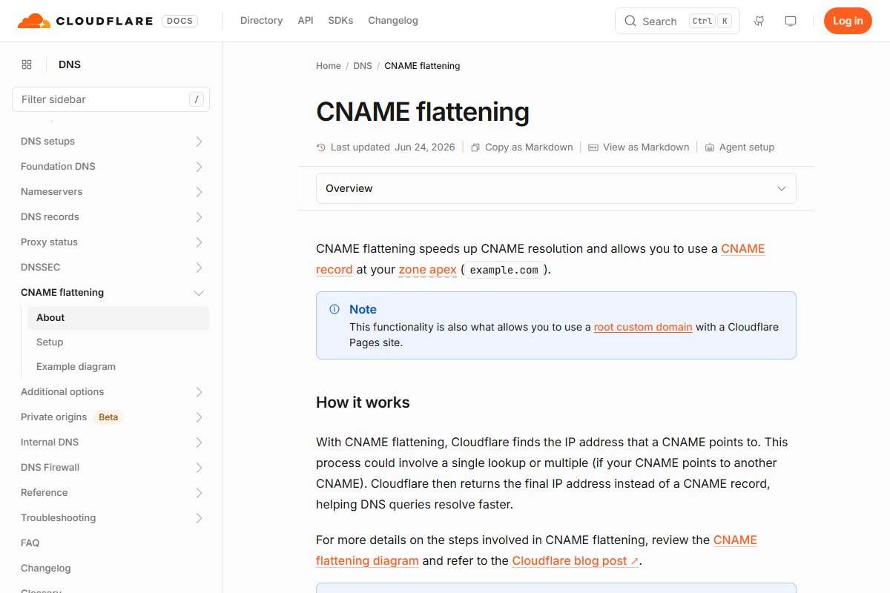Click the CNAME flattening breadcrumb text
890x593 pixels.
point(422,66)
